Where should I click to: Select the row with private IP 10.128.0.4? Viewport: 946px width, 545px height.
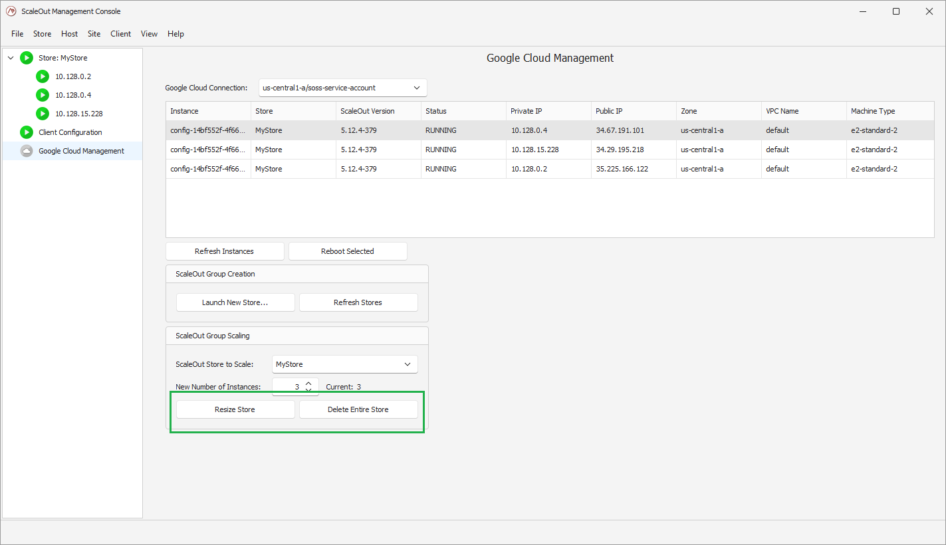coord(550,130)
